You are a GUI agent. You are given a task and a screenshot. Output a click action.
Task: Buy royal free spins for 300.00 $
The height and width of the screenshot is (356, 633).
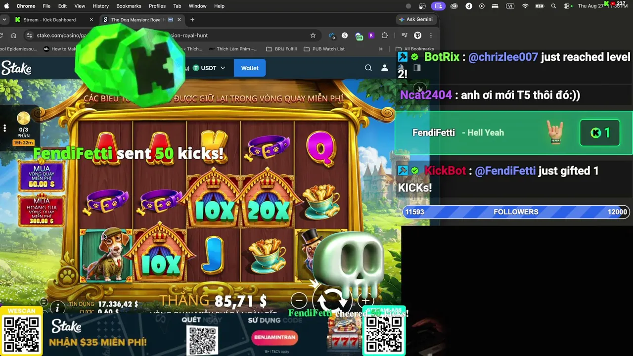(42, 210)
